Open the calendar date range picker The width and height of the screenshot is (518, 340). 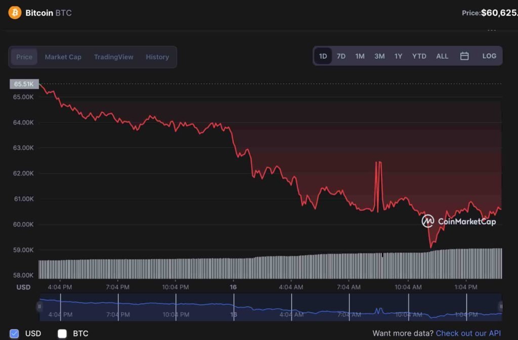pos(464,56)
